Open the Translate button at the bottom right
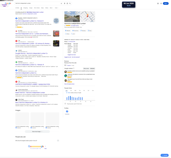This screenshot has height=158, width=171. 165,155
